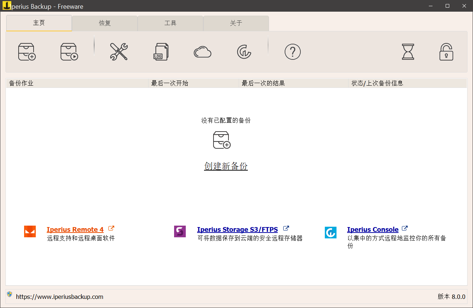The width and height of the screenshot is (473, 308).
Task: Click the run backup toolbar icon
Action: (x=69, y=52)
